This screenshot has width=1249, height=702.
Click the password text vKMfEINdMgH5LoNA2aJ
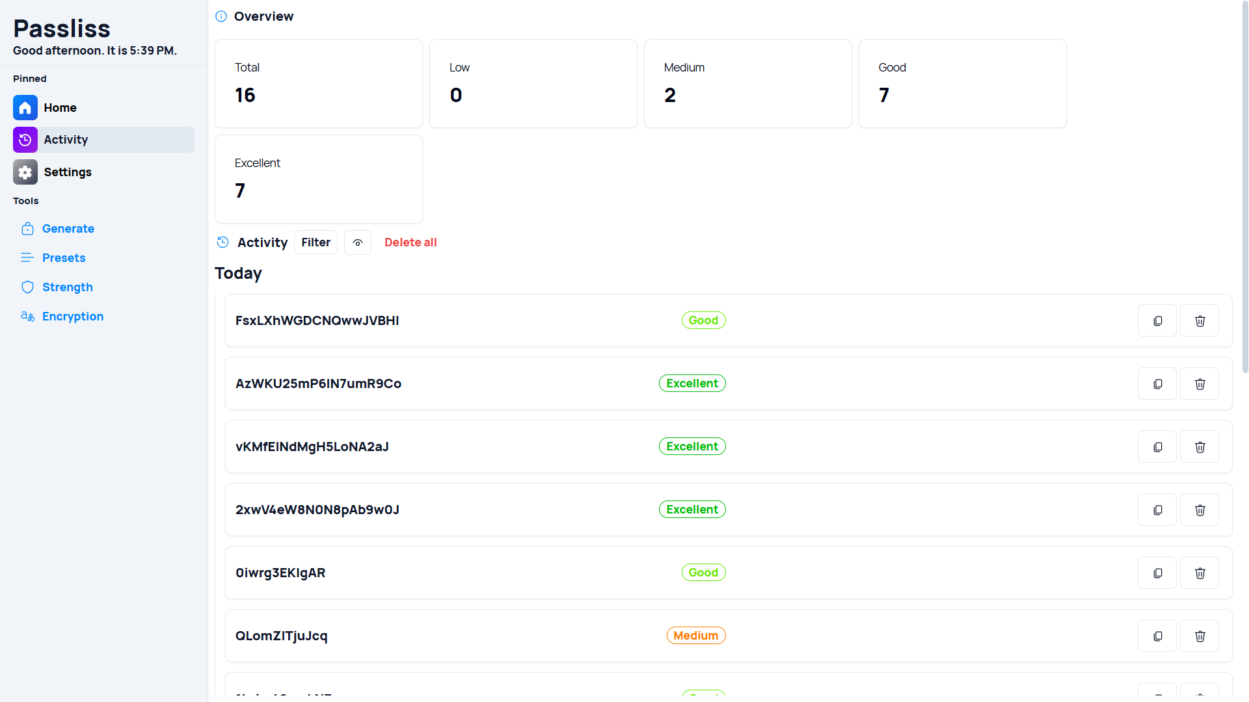[x=312, y=447]
